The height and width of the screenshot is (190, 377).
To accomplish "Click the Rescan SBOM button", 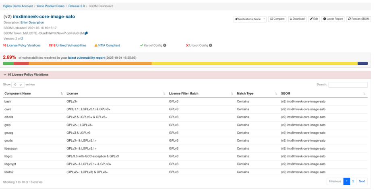I will click(358, 19).
